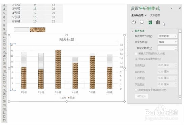The image size is (189, 125).
Task: Select the 总高 legend entry
Action: (63, 98)
